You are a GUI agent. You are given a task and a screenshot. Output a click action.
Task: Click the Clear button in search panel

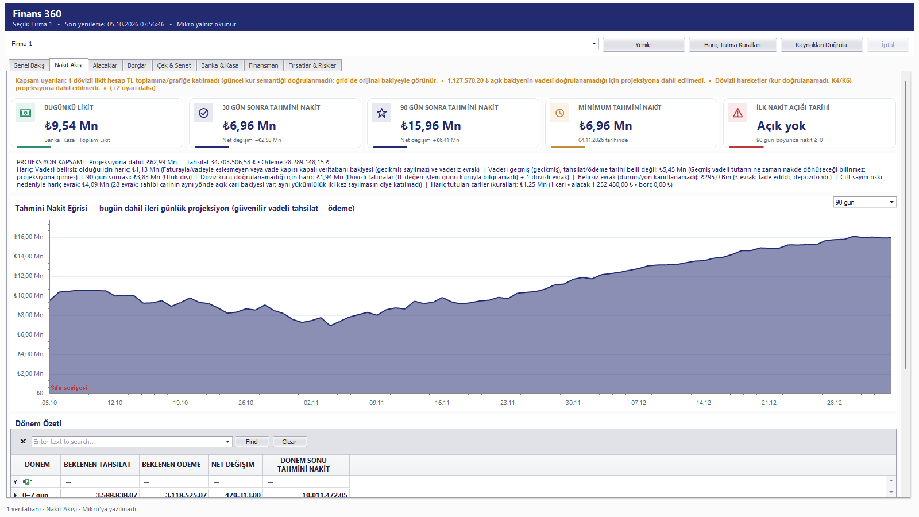point(289,442)
